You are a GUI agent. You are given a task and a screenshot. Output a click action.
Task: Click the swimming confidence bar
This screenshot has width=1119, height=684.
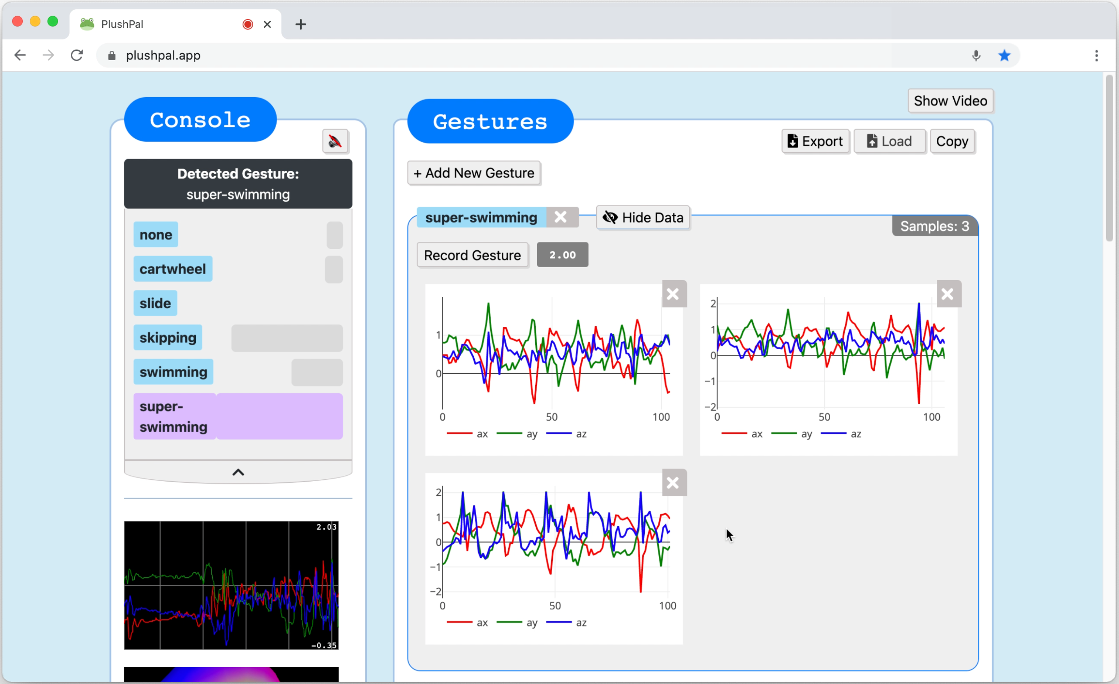[x=317, y=372]
